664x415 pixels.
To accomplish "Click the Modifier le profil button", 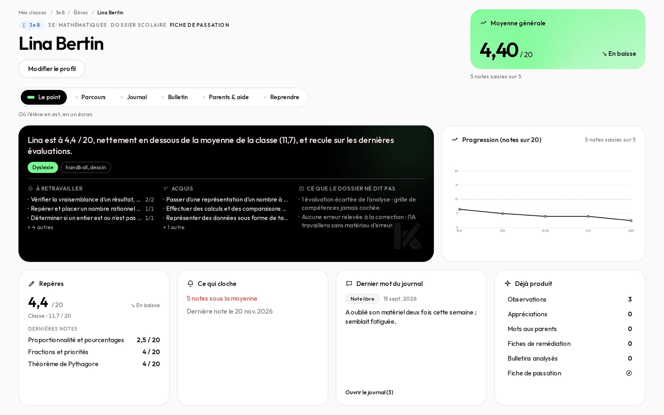I will 52,69.
